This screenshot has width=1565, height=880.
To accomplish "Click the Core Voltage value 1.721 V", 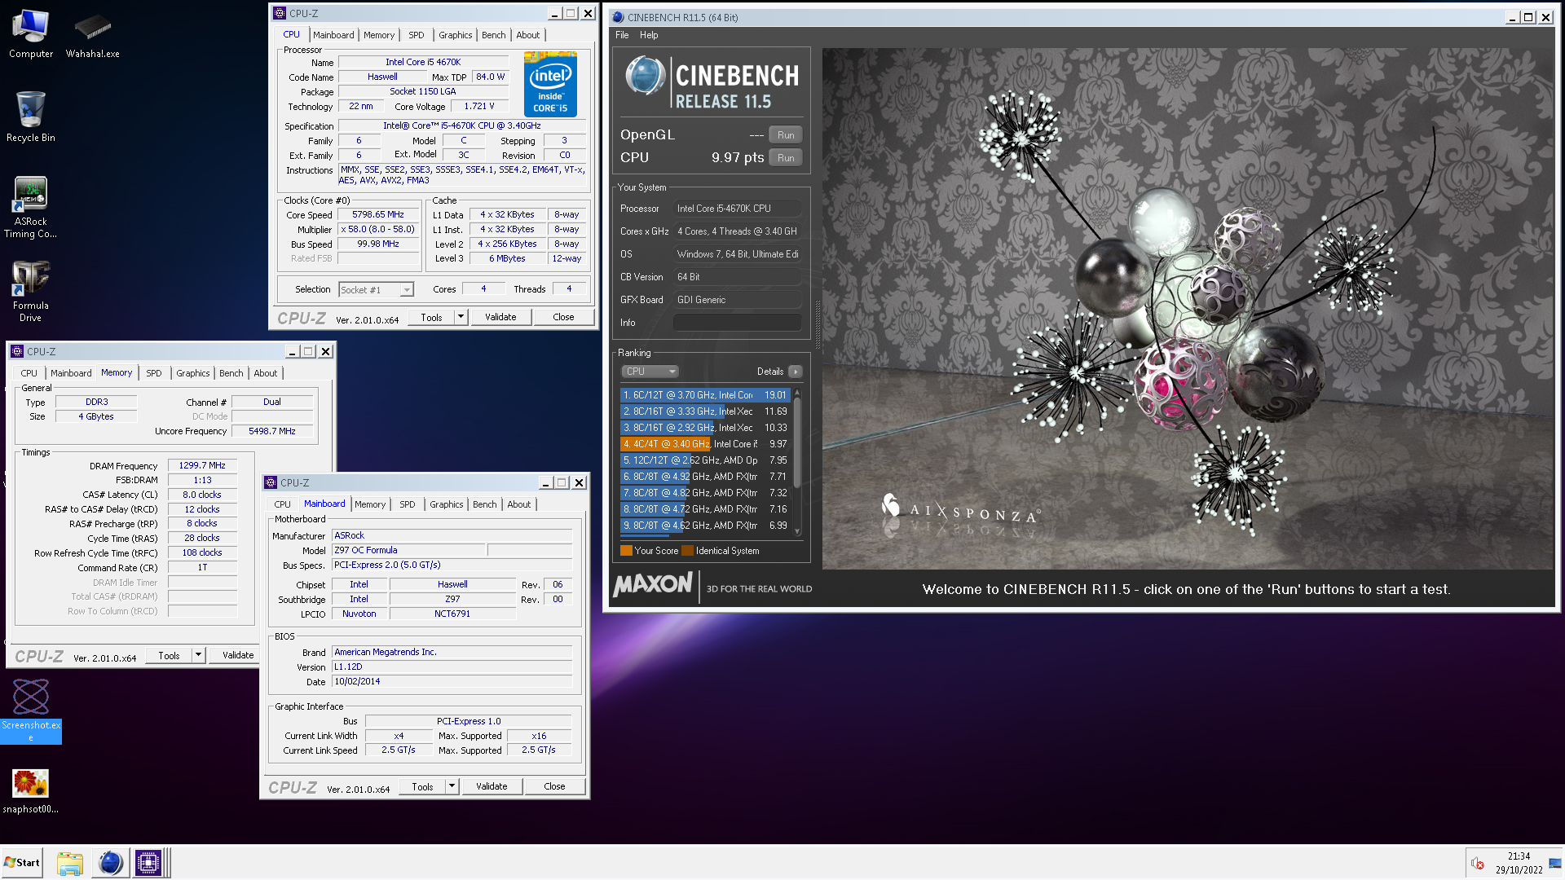I will pyautogui.click(x=479, y=106).
